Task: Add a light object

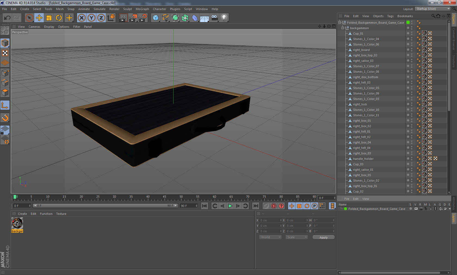Action: pyautogui.click(x=224, y=18)
